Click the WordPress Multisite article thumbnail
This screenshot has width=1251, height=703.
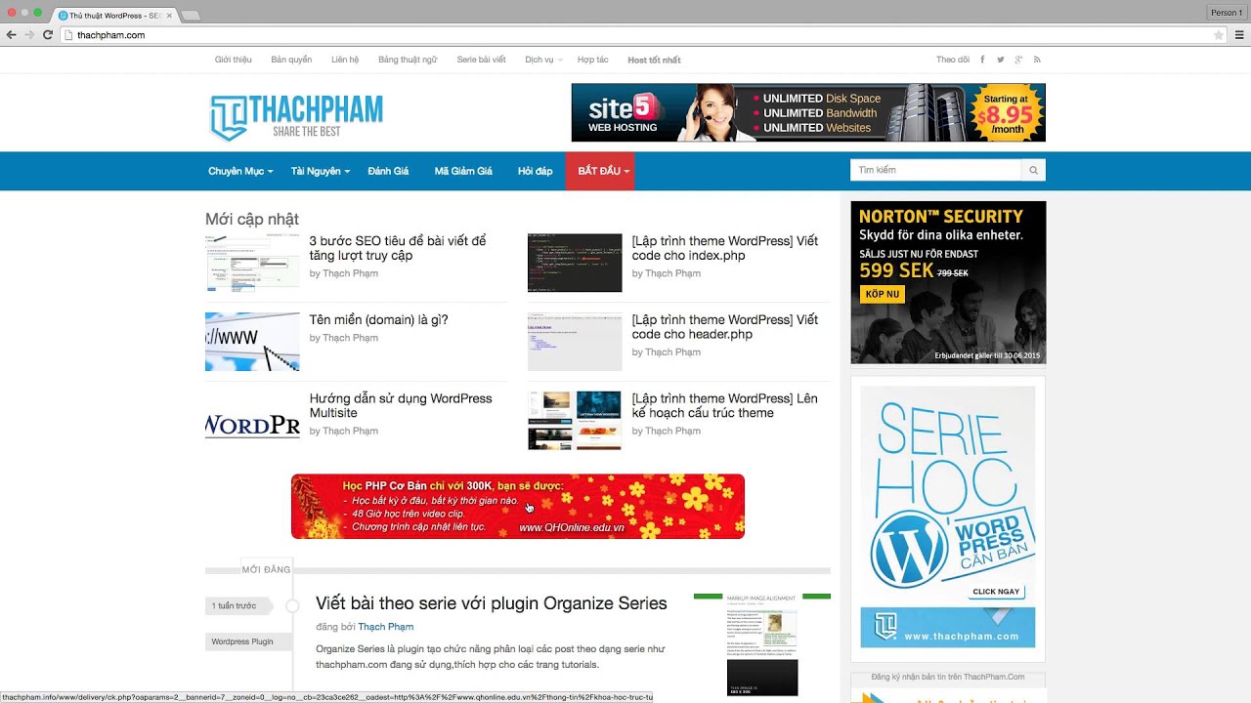point(252,421)
